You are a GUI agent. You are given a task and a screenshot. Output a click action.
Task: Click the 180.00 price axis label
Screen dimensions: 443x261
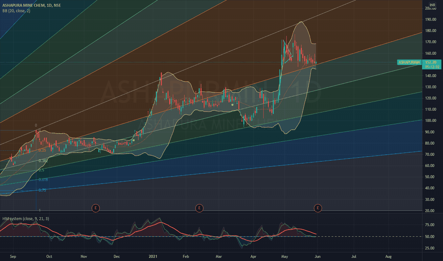click(431, 31)
